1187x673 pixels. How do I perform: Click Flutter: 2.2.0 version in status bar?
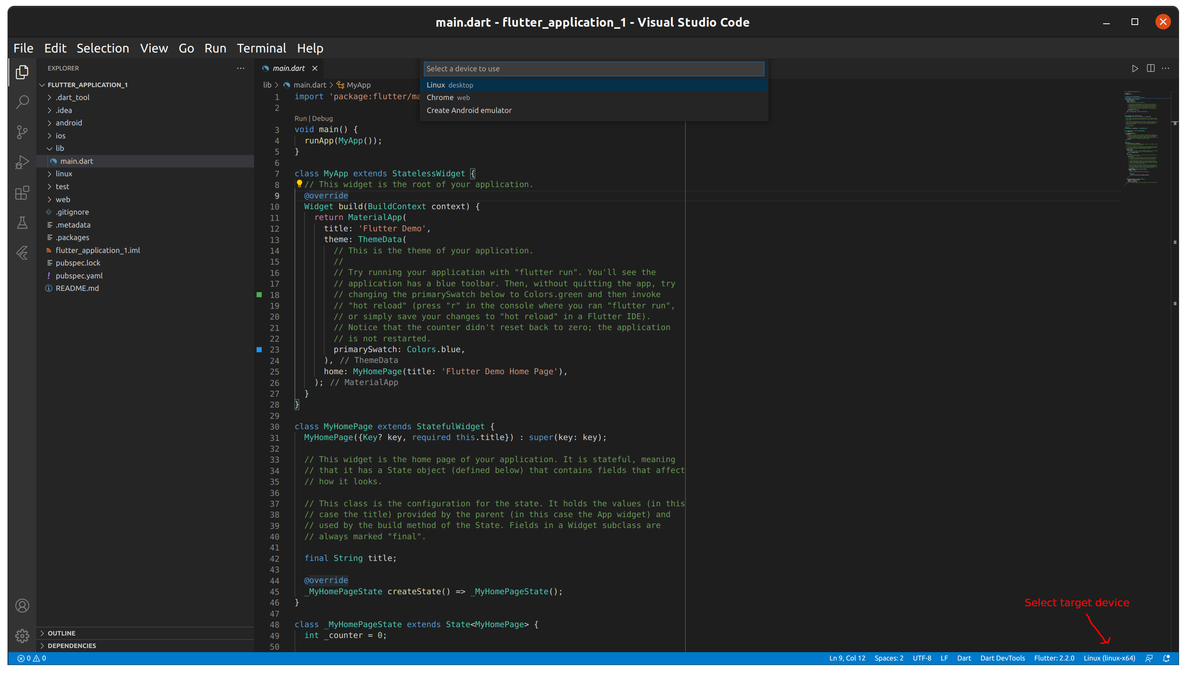[1054, 658]
